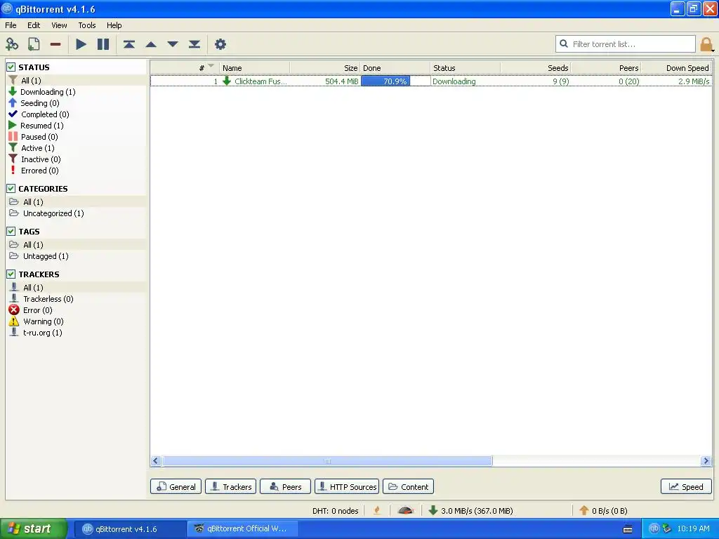Open the Help menu
Image resolution: width=719 pixels, height=539 pixels.
coord(114,25)
